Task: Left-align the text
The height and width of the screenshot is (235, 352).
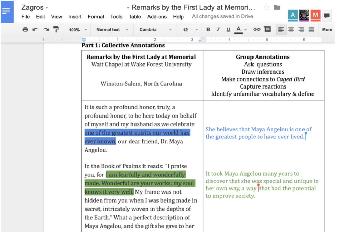Action: coord(281,29)
